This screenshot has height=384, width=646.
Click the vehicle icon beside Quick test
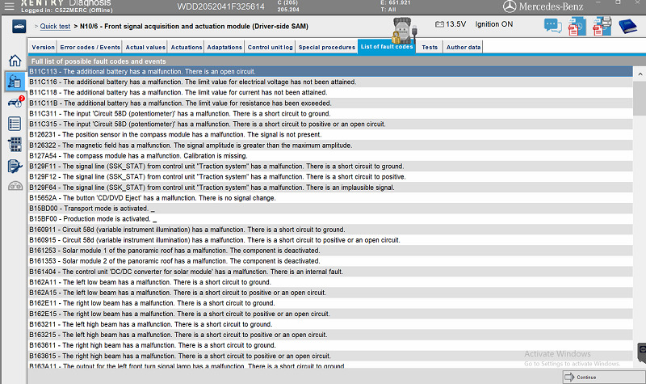19,27
